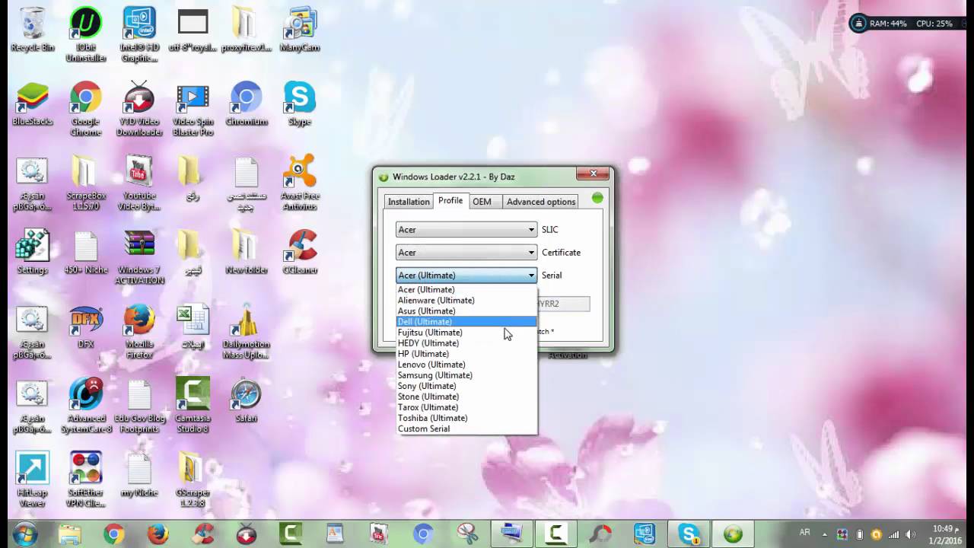Open the ScrapeBox 1.15.70 folder
Image resolution: width=974 pixels, height=548 pixels.
[85, 183]
